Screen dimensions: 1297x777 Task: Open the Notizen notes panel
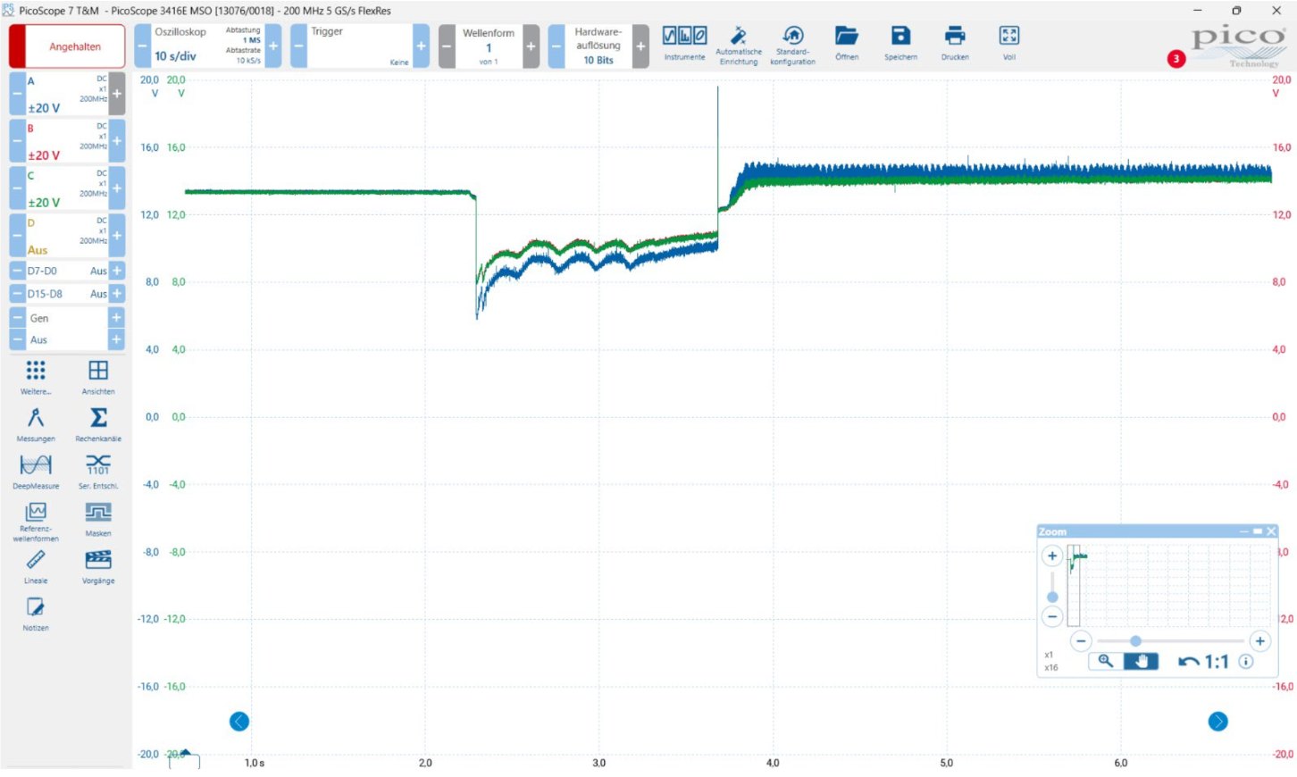(36, 614)
